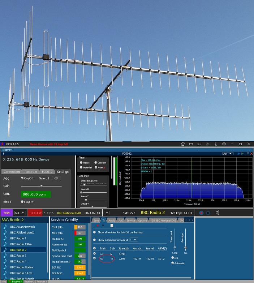Click the Gain dB value field
254x283 pixels.
click(x=56, y=178)
